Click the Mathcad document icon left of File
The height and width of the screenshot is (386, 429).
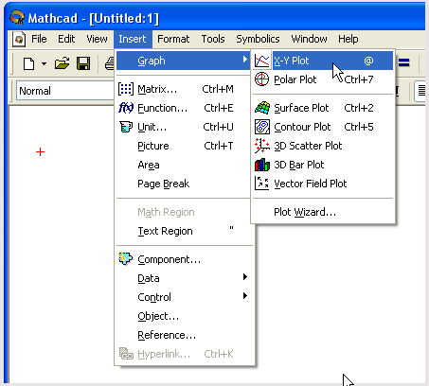(x=19, y=40)
